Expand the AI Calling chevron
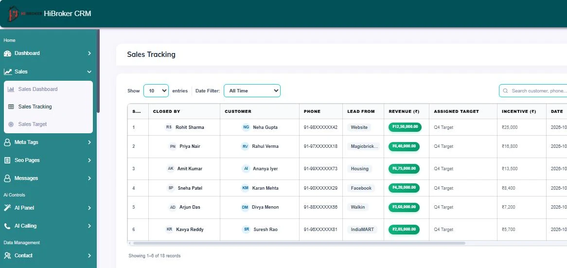Image resolution: width=567 pixels, height=268 pixels. coord(89,226)
